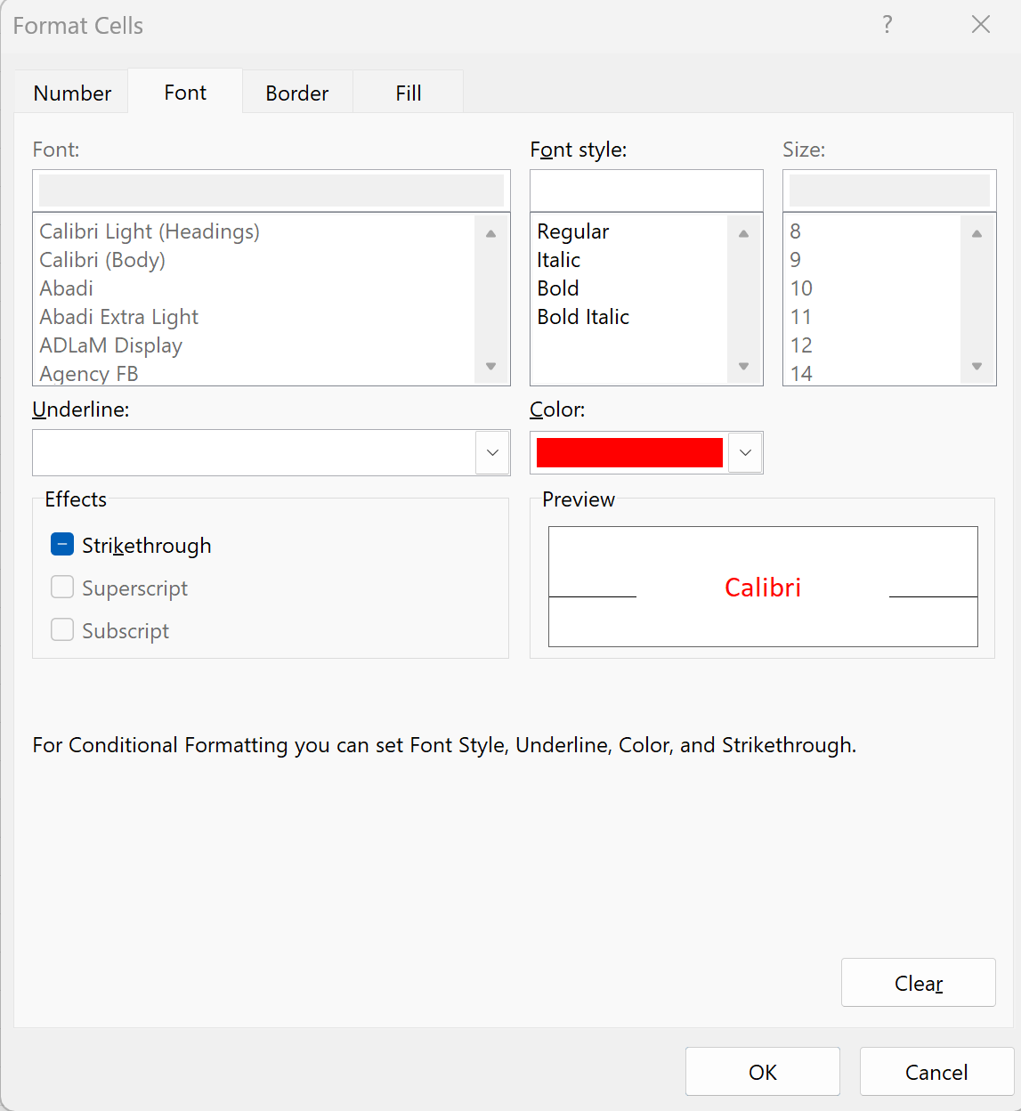
Task: Click the OK button
Action: pyautogui.click(x=763, y=1072)
